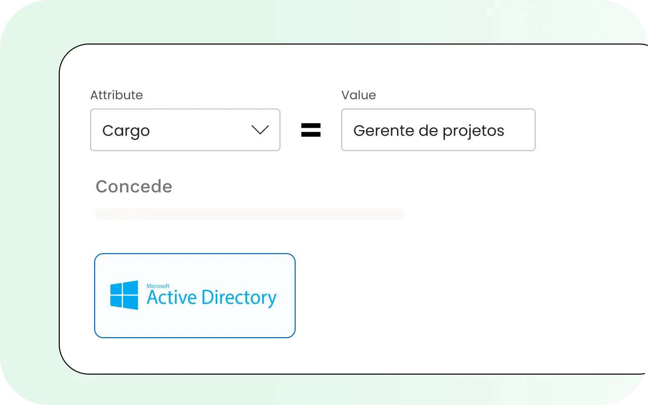The image size is (648, 405).
Task: Click the Windows logo icon
Action: coord(124,295)
